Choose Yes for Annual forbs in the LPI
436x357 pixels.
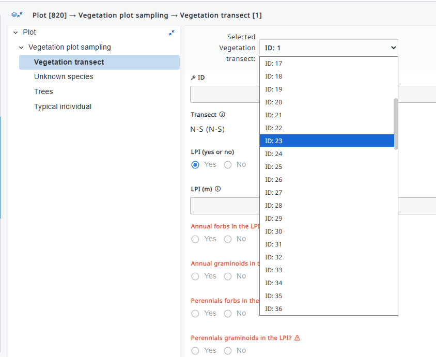[x=195, y=239]
